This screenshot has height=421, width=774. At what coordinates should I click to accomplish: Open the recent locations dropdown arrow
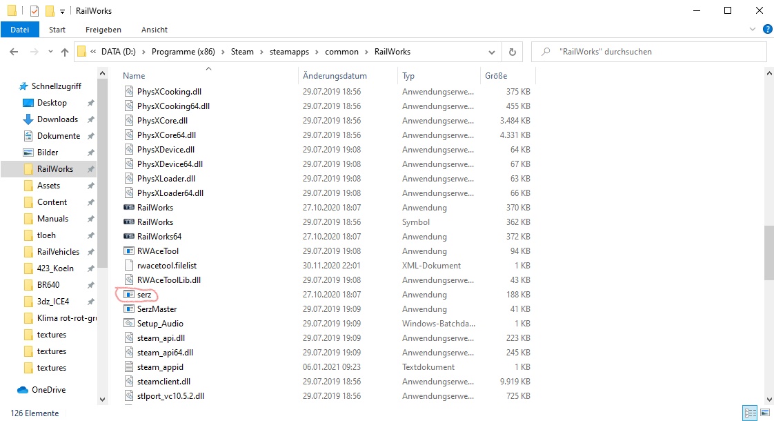click(50, 52)
